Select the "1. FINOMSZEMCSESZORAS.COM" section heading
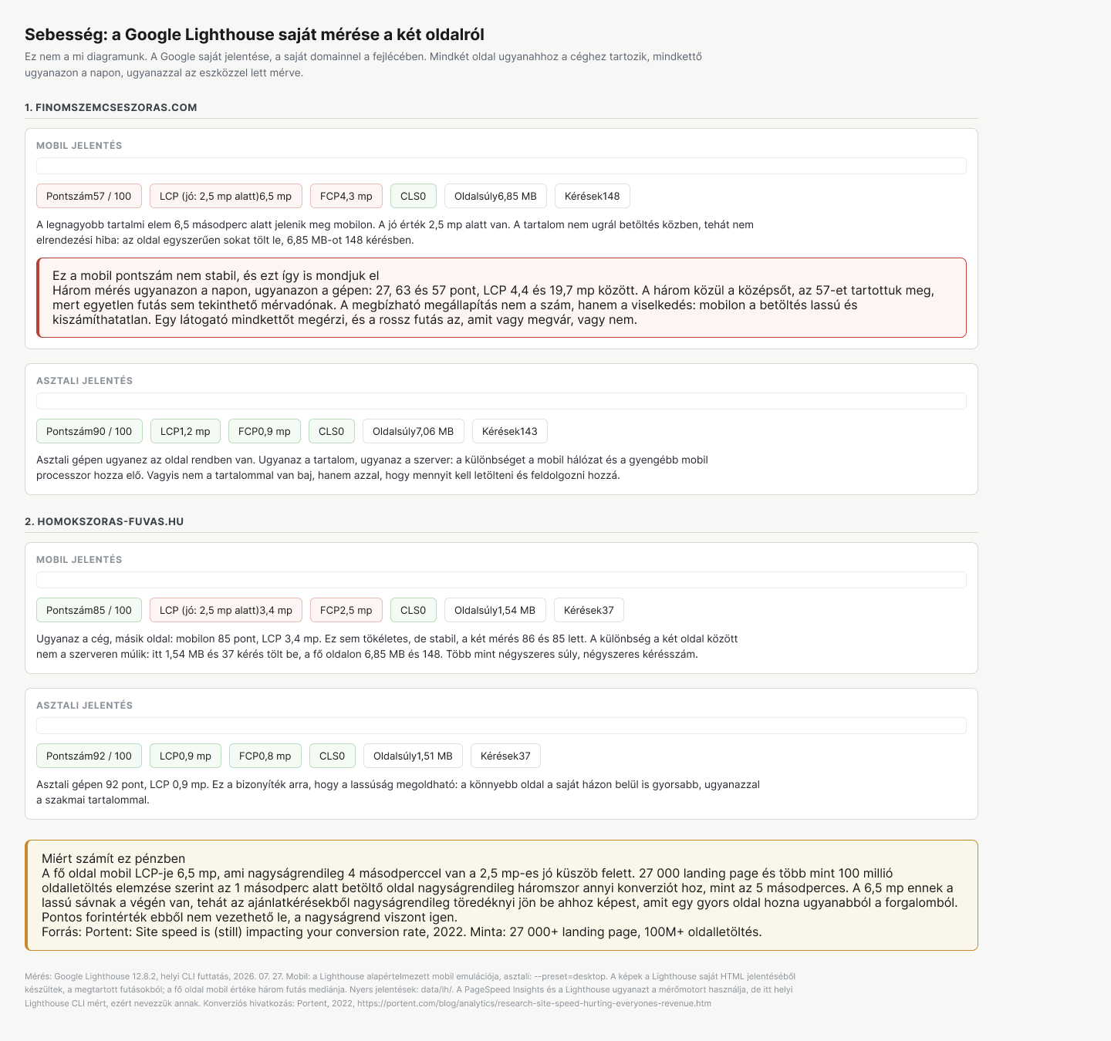The height and width of the screenshot is (1041, 1111). pos(111,107)
